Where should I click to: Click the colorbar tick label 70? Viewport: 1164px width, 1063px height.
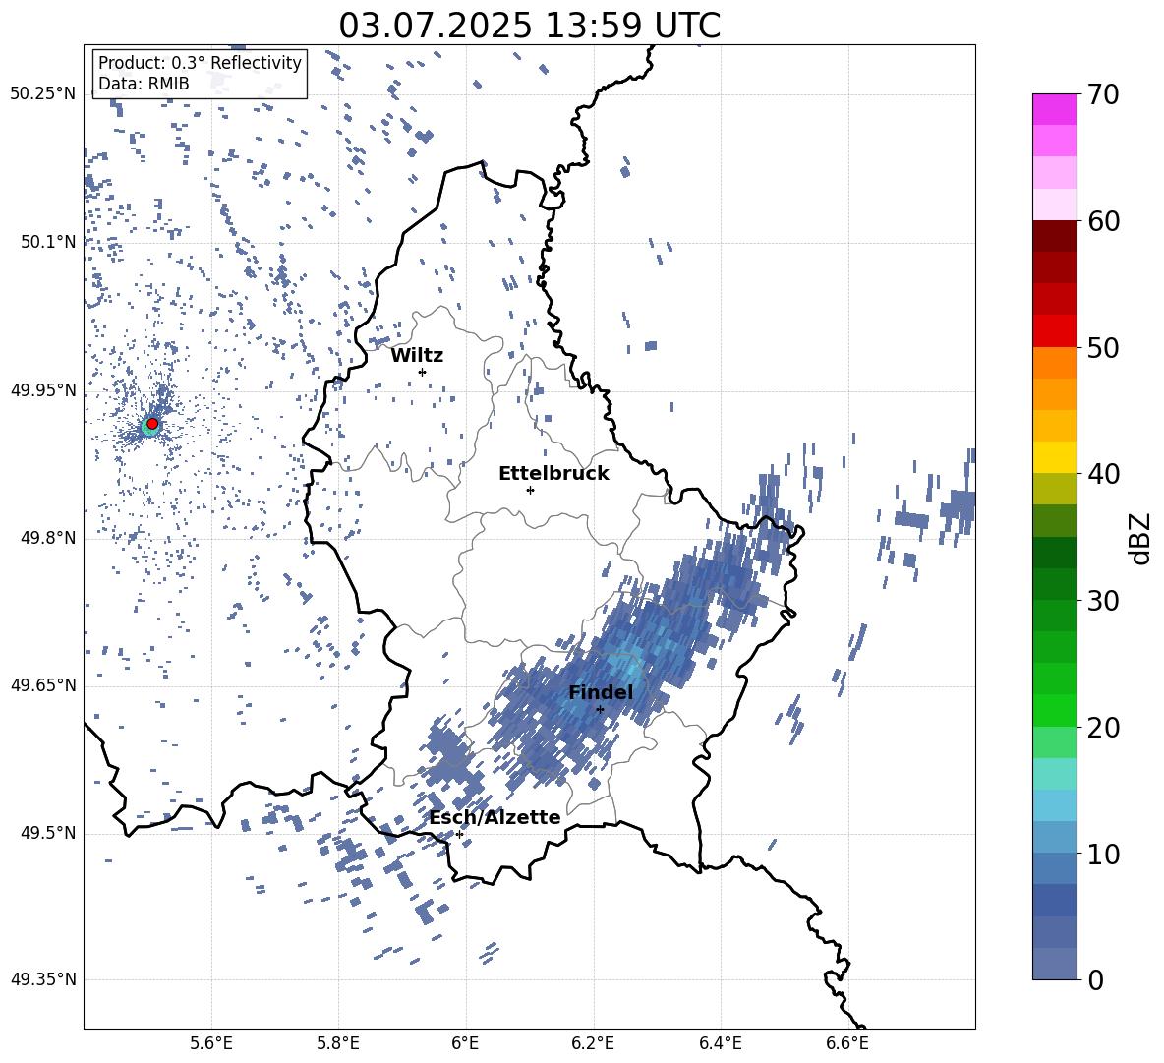point(1102,95)
